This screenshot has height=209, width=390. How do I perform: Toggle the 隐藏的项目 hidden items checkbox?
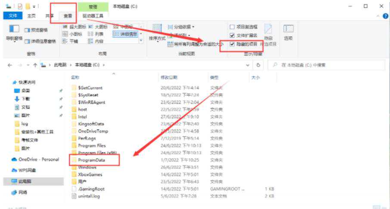232,44
